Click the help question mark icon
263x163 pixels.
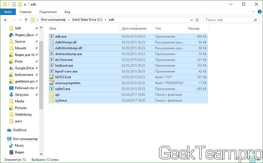[259, 12]
